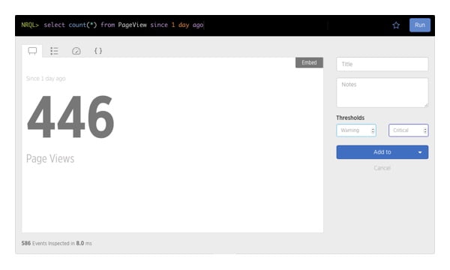Select the 'Page Views' label
Screen dimensions: 450x270
[x=50, y=159]
